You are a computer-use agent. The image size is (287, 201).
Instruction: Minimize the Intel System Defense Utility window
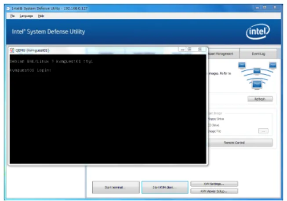pyautogui.click(x=258, y=7)
